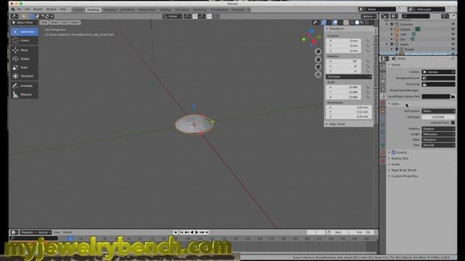Toggle visibility eye for Camera object
This screenshot has height=261, width=465.
click(x=453, y=29)
